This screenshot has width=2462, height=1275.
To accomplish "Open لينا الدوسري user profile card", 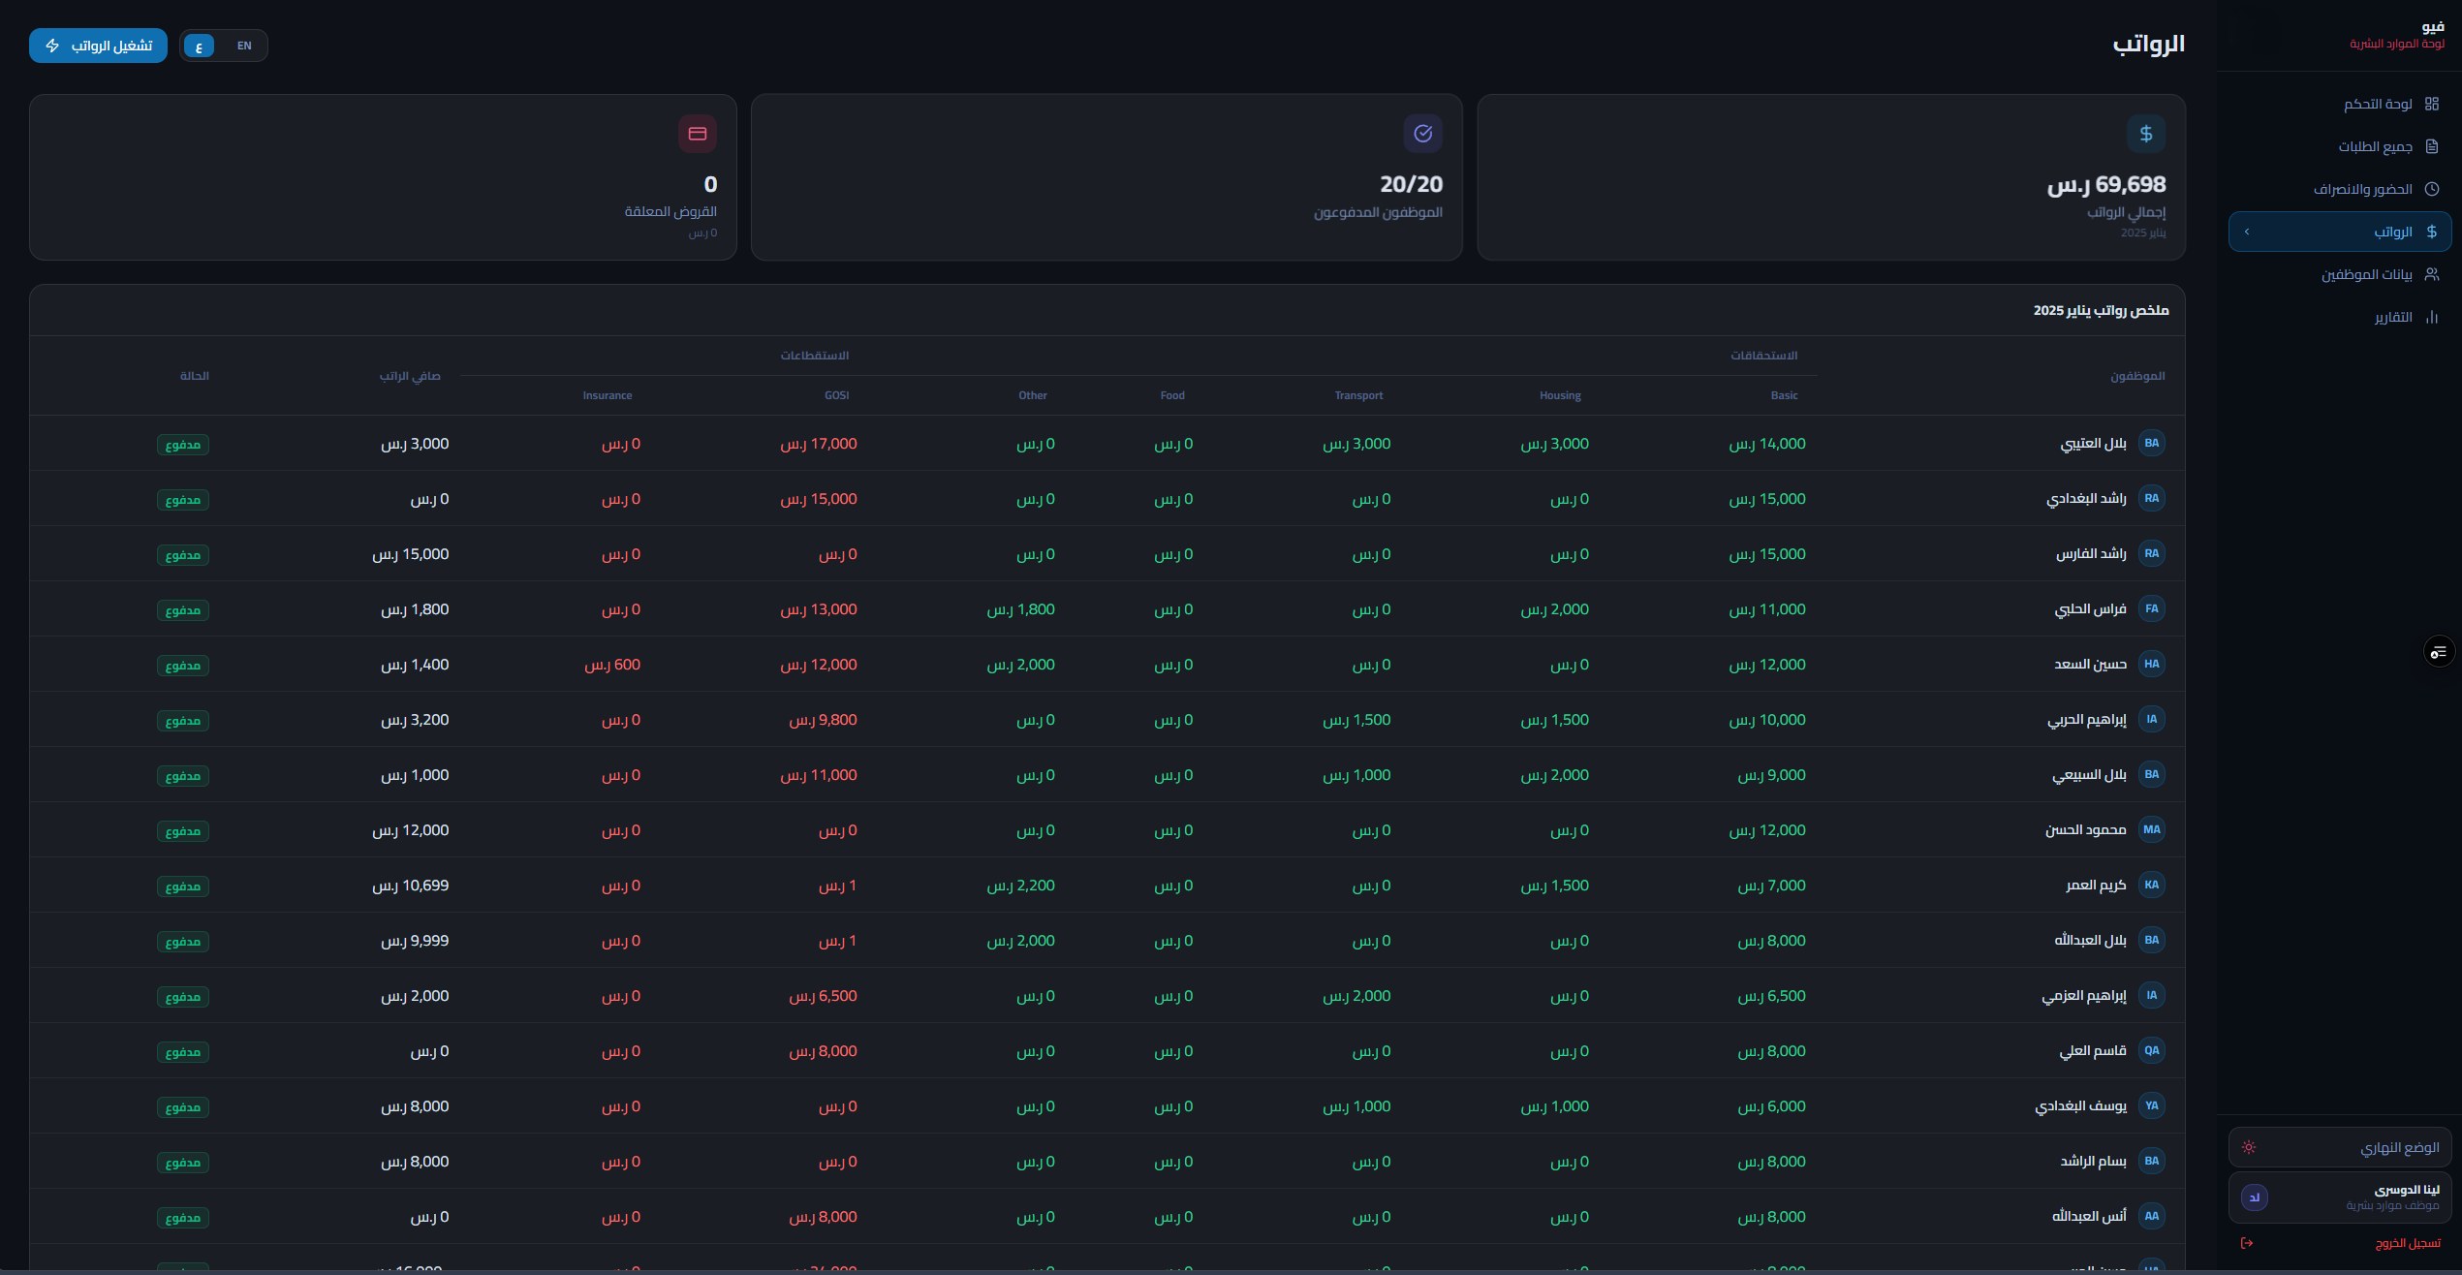I will click(x=2340, y=1197).
